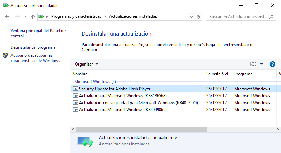
Task: Collapse the Microsoft Windows (4) group
Action: (x=95, y=82)
